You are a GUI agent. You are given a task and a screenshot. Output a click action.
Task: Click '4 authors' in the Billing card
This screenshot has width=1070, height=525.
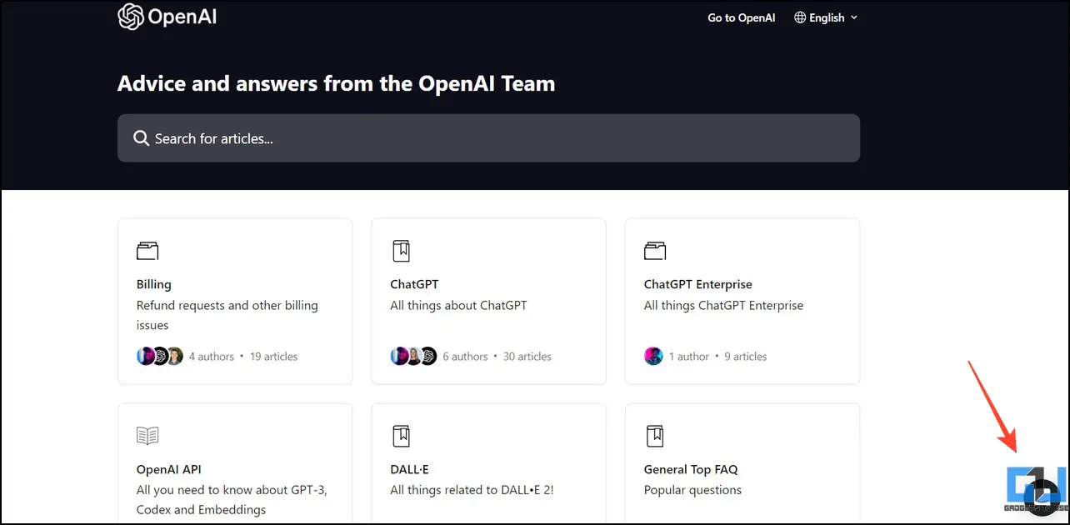tap(212, 356)
